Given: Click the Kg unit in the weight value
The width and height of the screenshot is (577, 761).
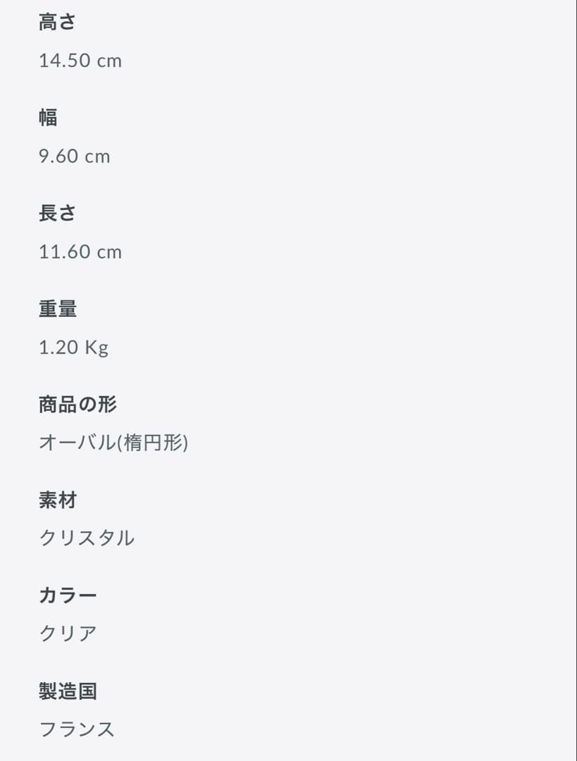Looking at the screenshot, I should click(x=97, y=347).
